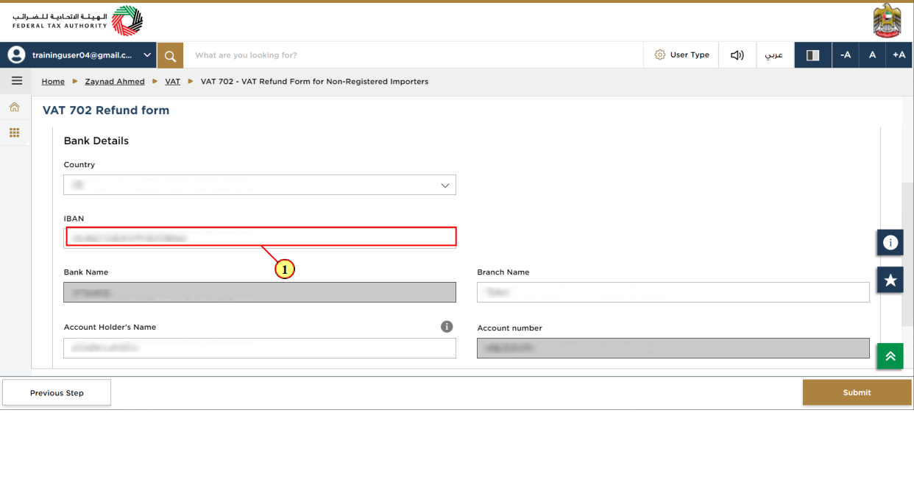Reset font size with A button

click(x=872, y=55)
